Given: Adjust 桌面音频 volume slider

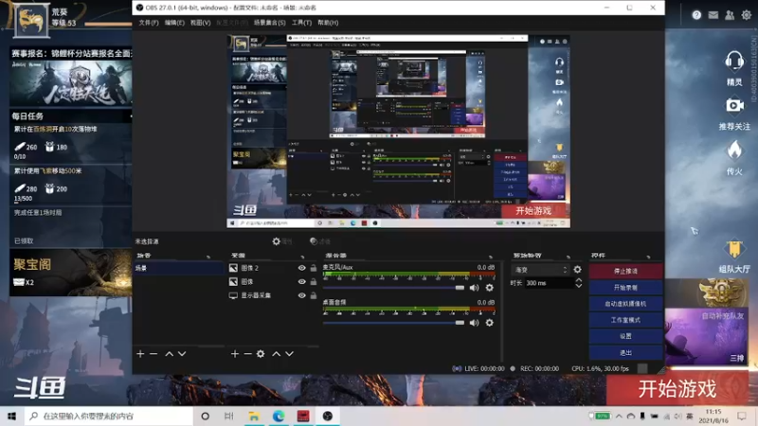Looking at the screenshot, I should coord(394,322).
